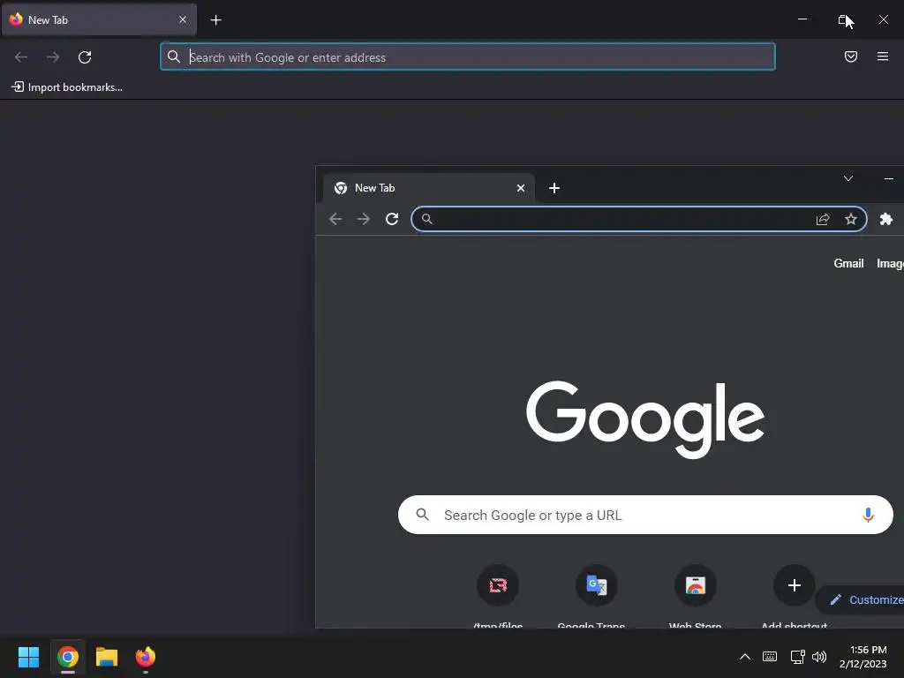904x678 pixels.
Task: Bookmark this tab with Chrome star
Action: (851, 219)
